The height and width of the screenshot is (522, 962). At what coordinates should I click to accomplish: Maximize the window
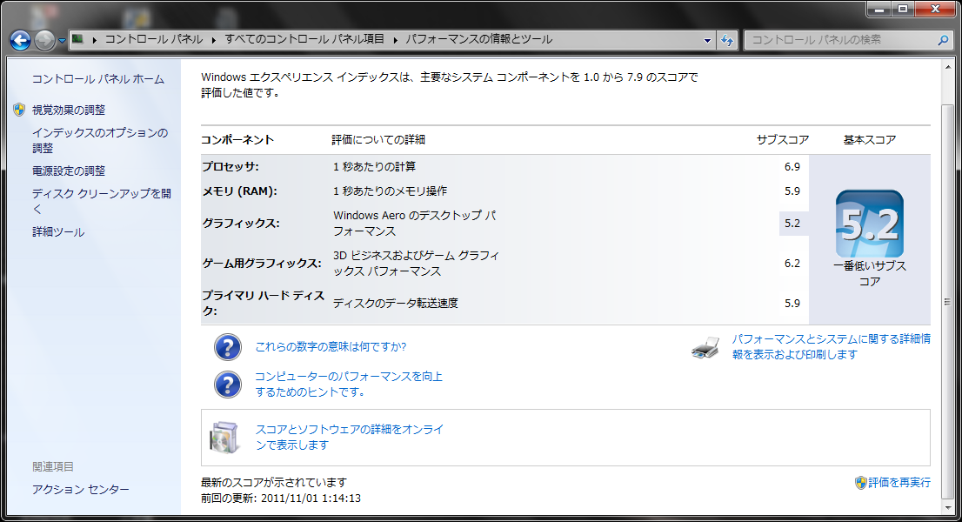tap(903, 10)
